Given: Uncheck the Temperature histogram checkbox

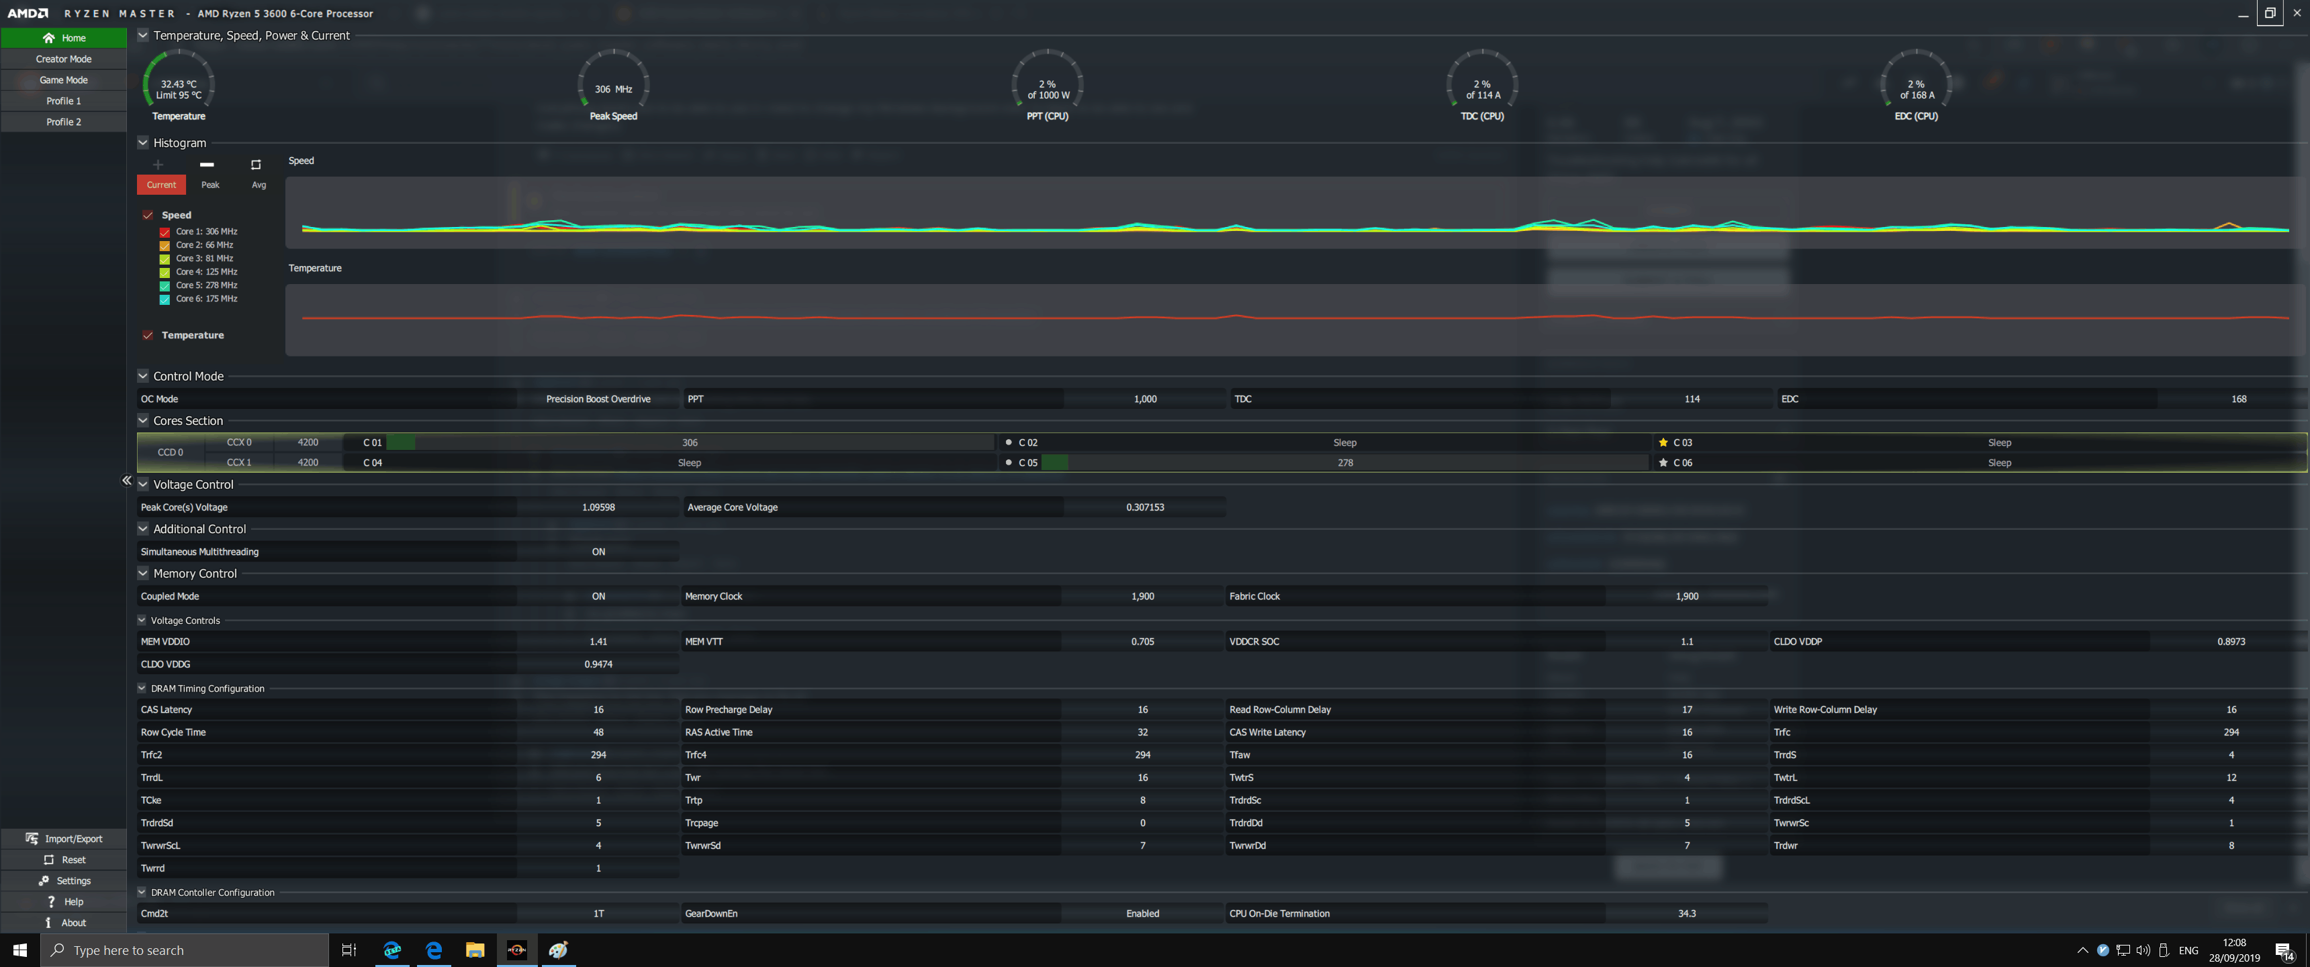Looking at the screenshot, I should click(x=148, y=336).
